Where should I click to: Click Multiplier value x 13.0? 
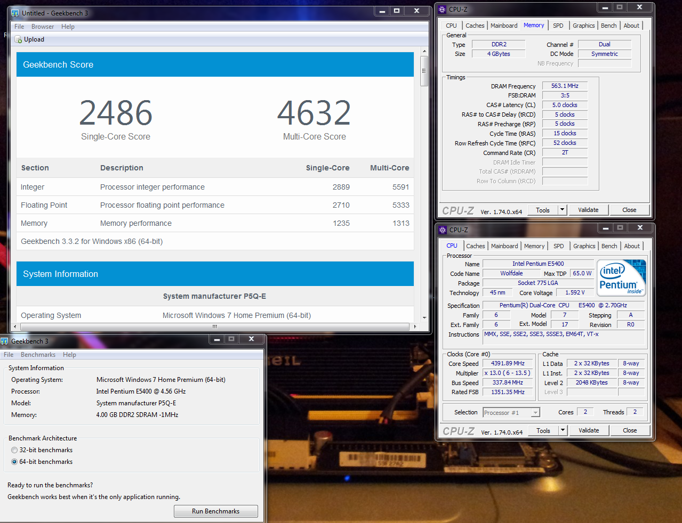coord(508,373)
